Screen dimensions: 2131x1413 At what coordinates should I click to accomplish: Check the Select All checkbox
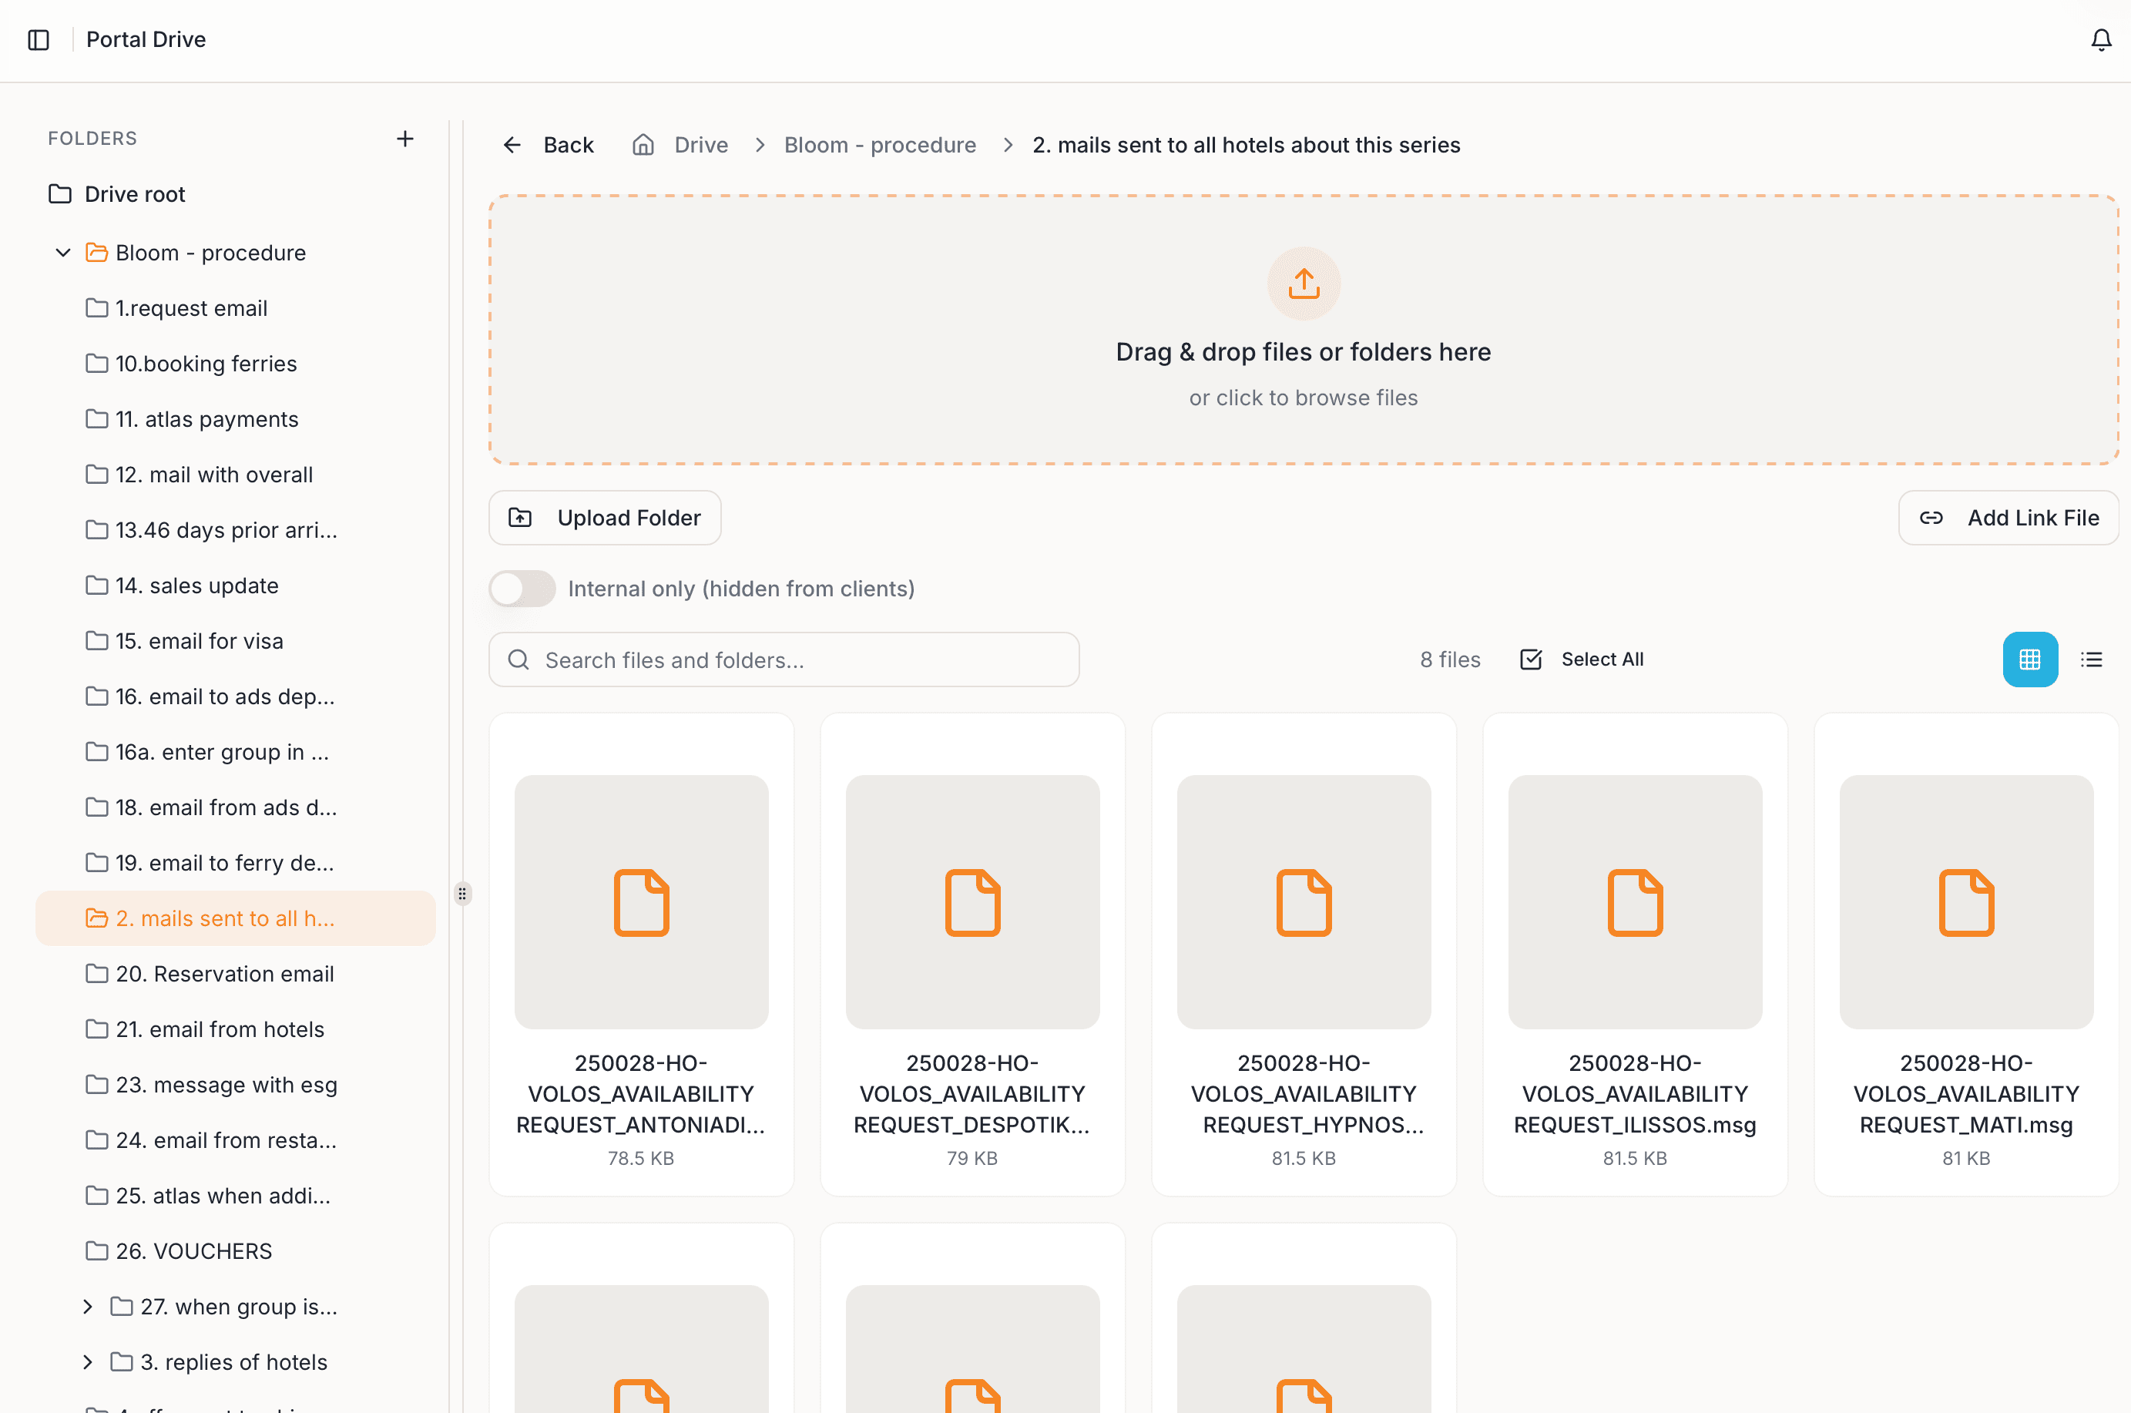point(1531,659)
